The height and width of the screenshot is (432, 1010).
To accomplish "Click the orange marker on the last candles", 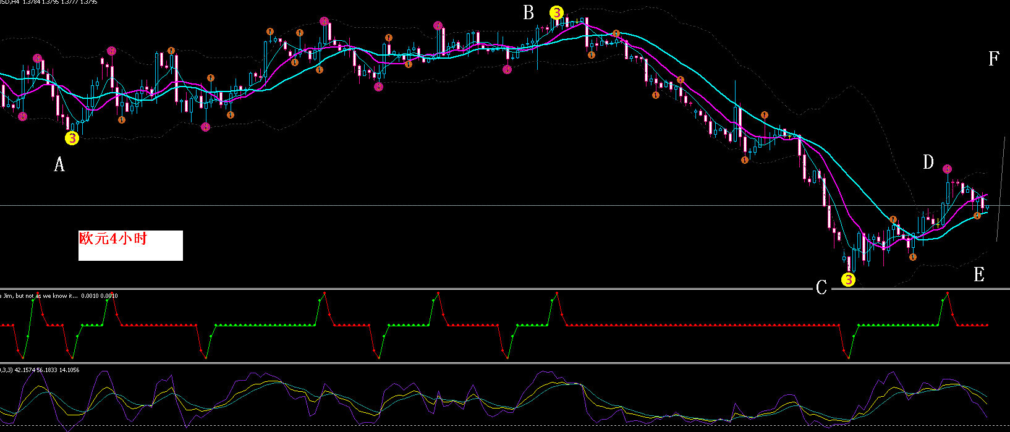I will (x=977, y=216).
